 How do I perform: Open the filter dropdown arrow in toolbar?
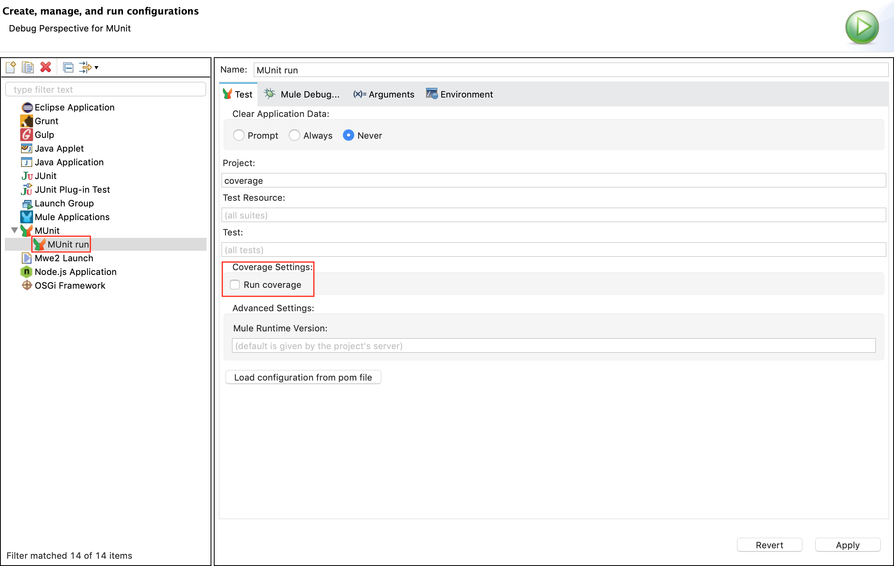[x=96, y=68]
